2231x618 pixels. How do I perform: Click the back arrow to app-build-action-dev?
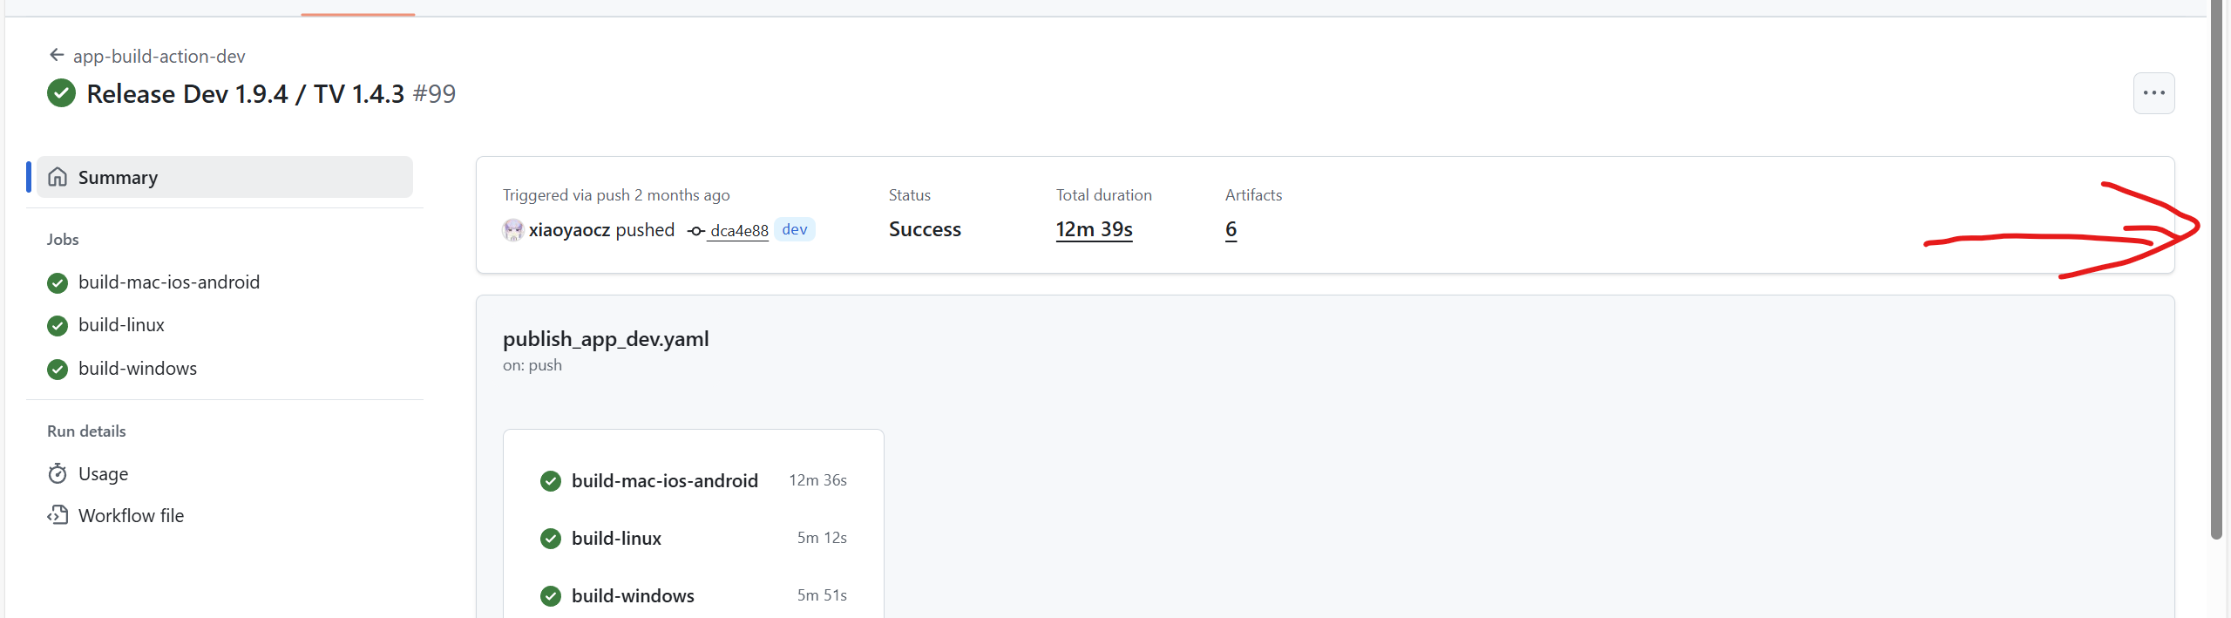pos(57,56)
